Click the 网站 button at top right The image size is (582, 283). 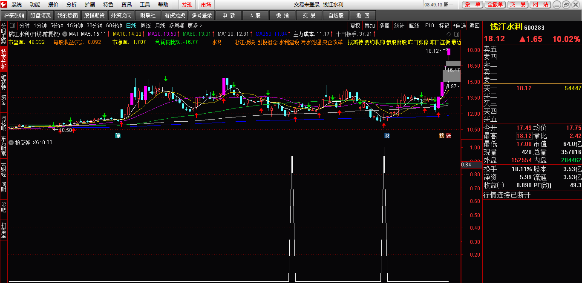point(540,5)
